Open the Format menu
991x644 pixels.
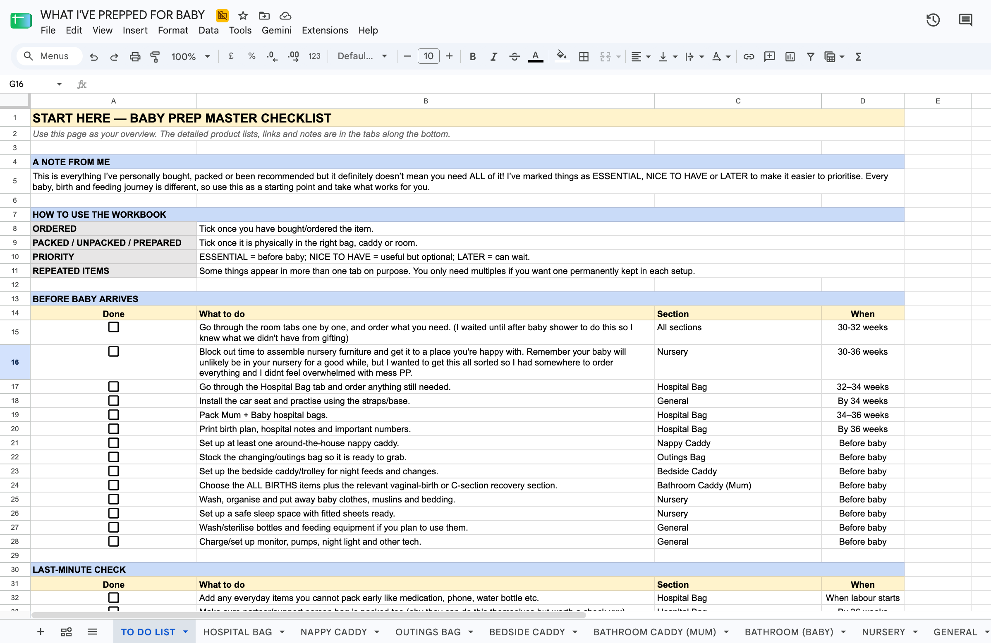point(173,30)
